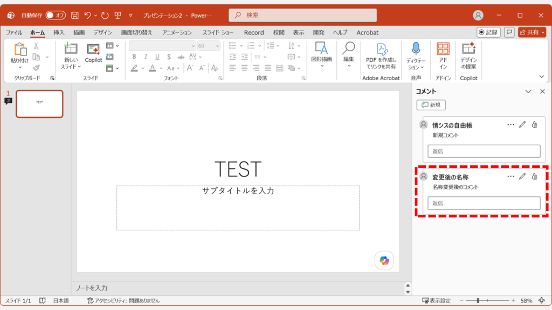Open the Acrobat tab
This screenshot has height=310, width=552.
pyautogui.click(x=367, y=32)
